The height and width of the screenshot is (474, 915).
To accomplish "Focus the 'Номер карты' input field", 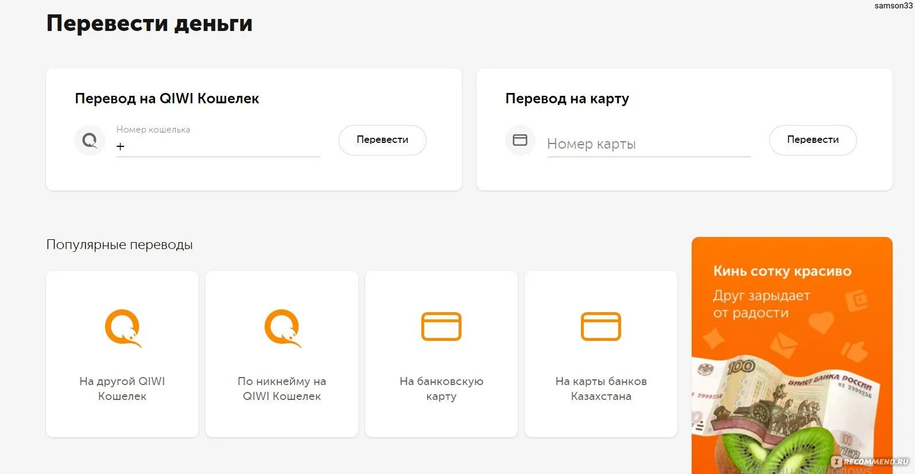I will click(x=649, y=143).
